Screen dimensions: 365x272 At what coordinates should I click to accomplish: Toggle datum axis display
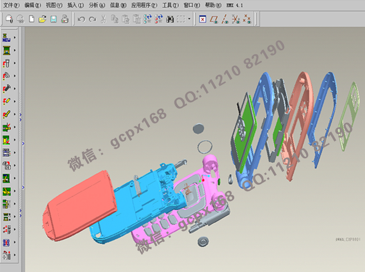point(224,20)
